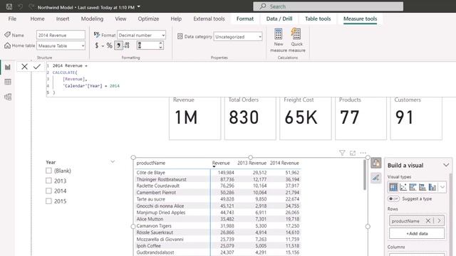This screenshot has width=456, height=256.
Task: Toggle thousands separator comma button
Action: point(118,46)
